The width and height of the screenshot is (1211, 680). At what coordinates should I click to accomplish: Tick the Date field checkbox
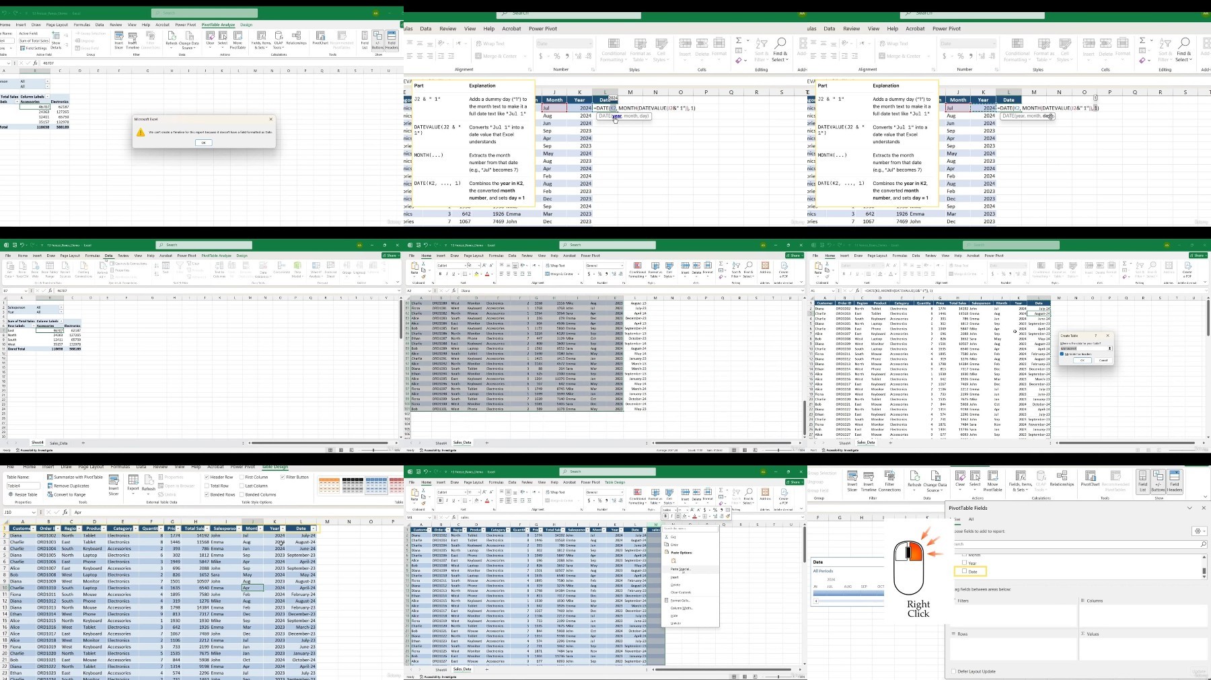(964, 572)
